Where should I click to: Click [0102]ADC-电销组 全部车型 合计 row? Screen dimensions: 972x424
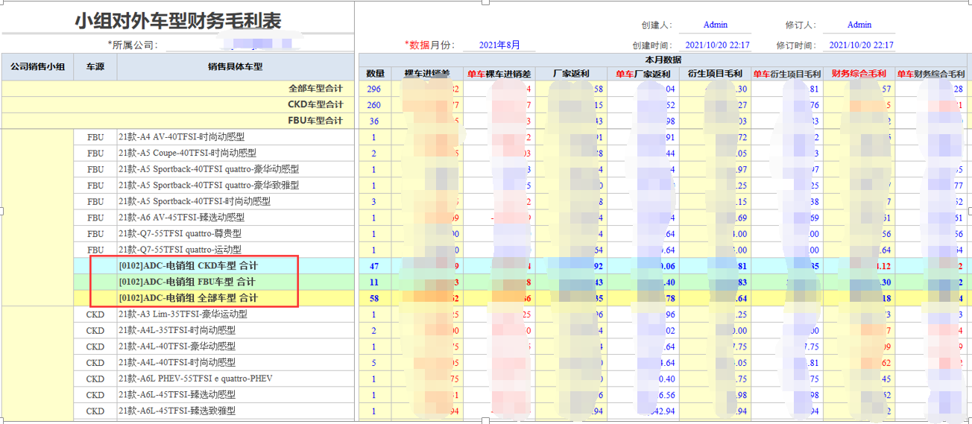(189, 297)
